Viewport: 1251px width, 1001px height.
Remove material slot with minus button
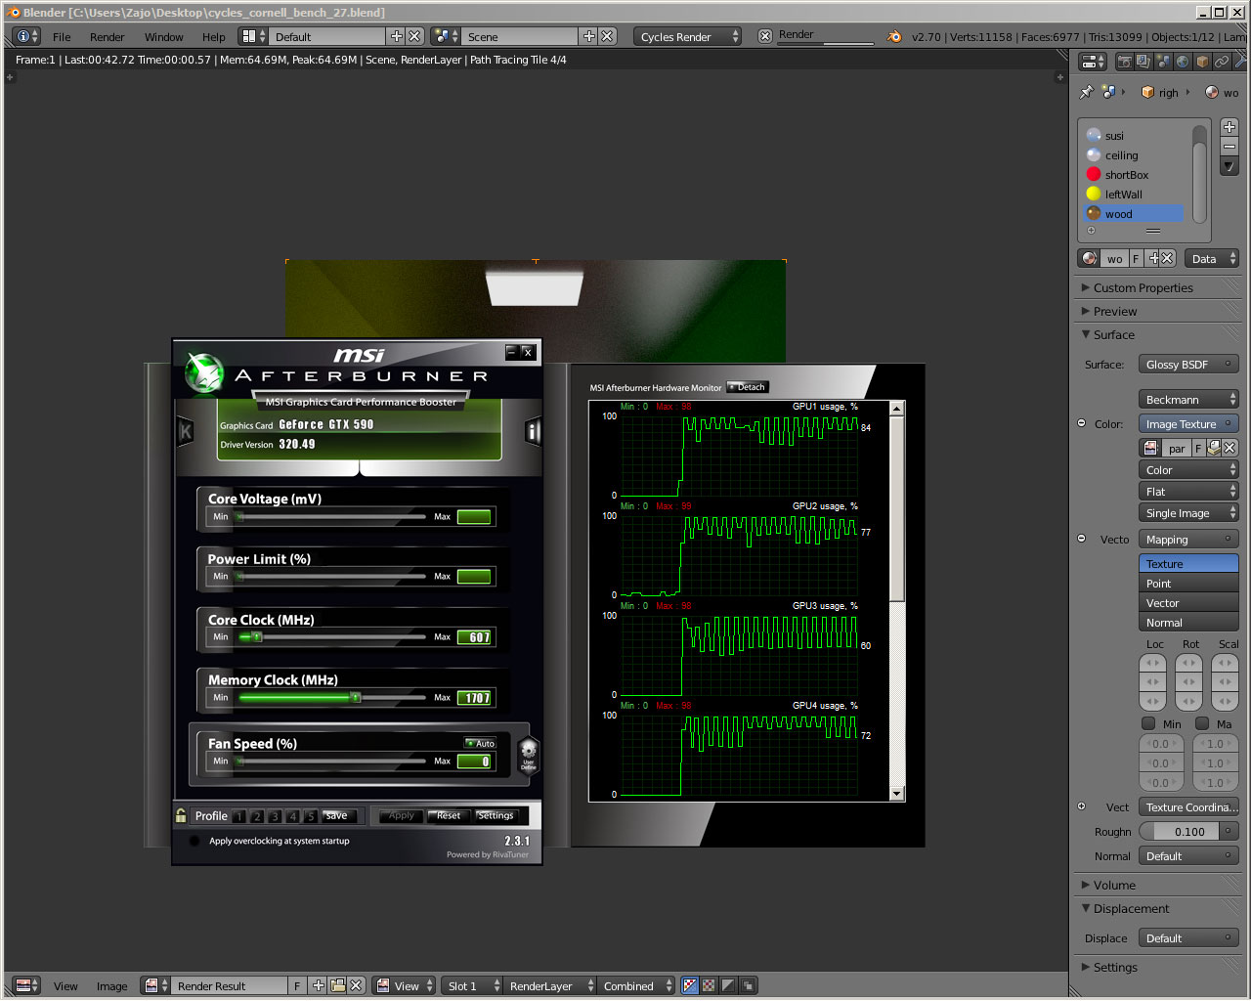tap(1229, 147)
